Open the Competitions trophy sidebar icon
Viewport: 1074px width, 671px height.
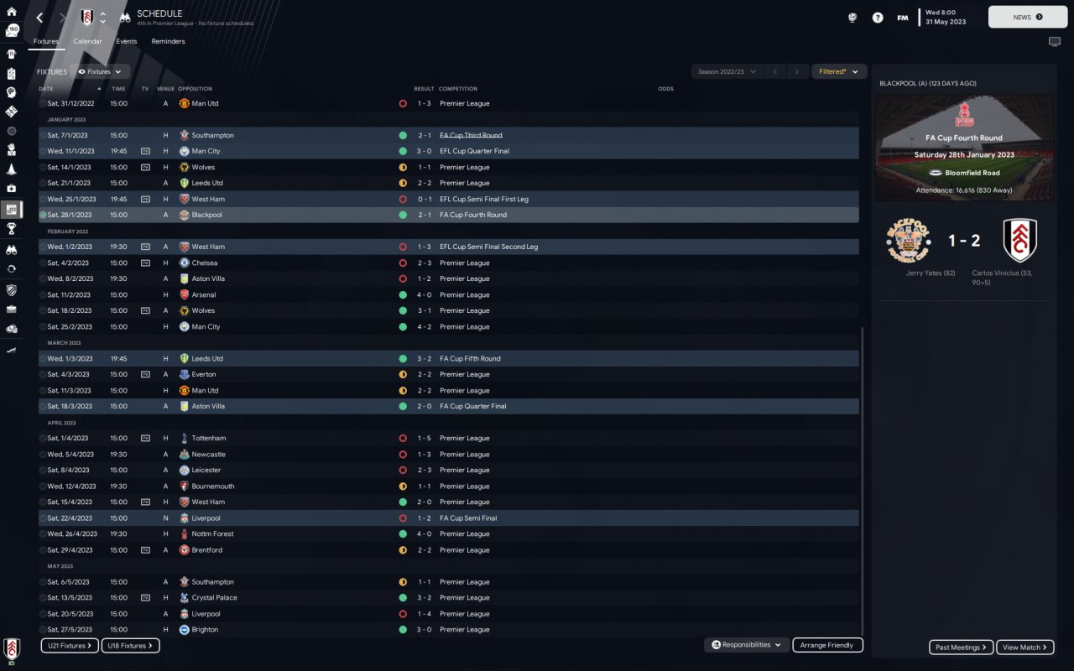coord(12,228)
